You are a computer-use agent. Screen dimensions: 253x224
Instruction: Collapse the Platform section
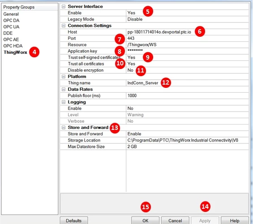pos(64,77)
